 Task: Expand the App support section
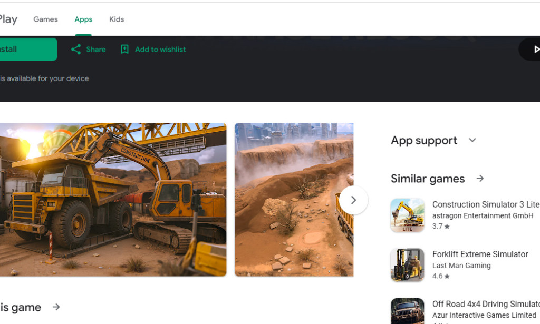472,140
